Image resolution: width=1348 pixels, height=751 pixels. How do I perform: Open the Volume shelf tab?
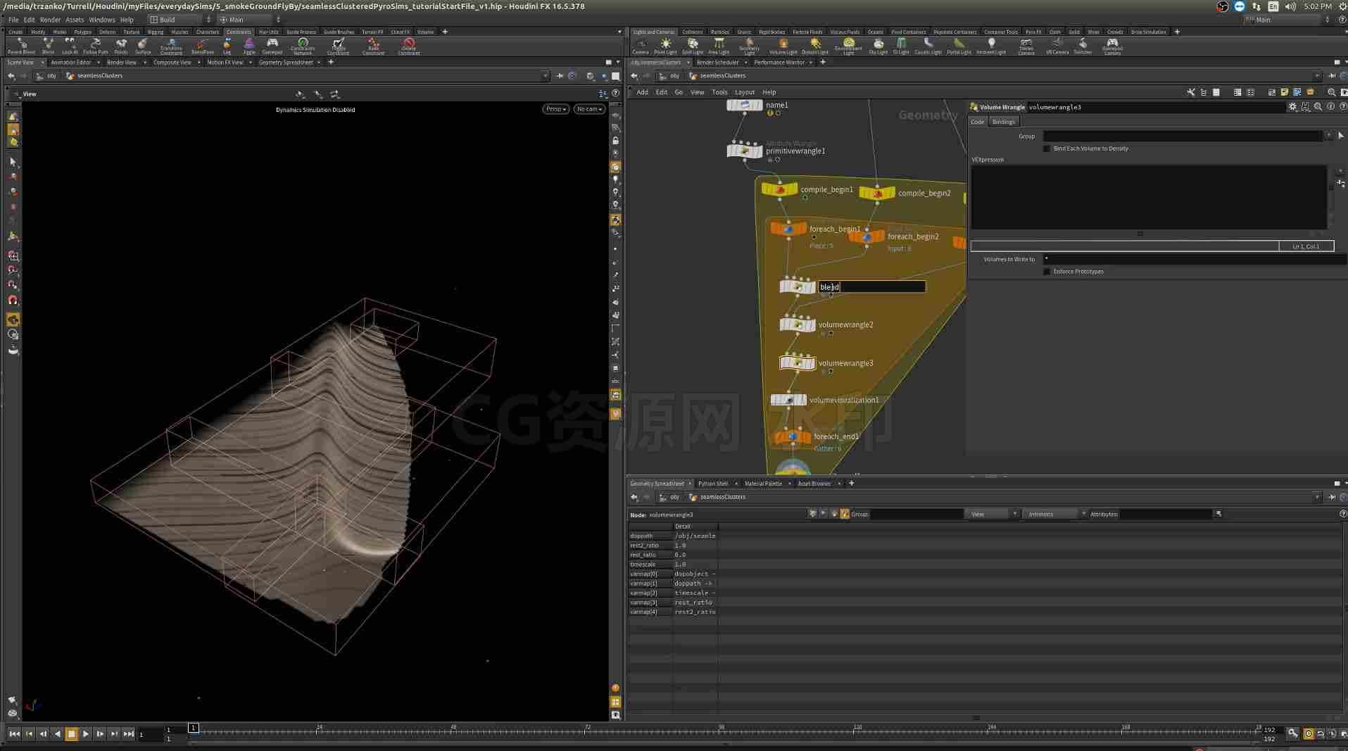[425, 32]
